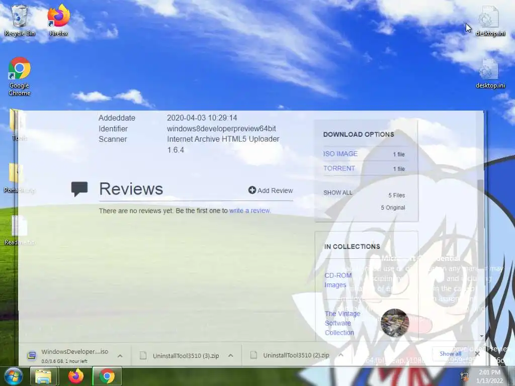The height and width of the screenshot is (386, 515).
Task: Click the IN COLLECTIONS heading
Action: click(352, 246)
